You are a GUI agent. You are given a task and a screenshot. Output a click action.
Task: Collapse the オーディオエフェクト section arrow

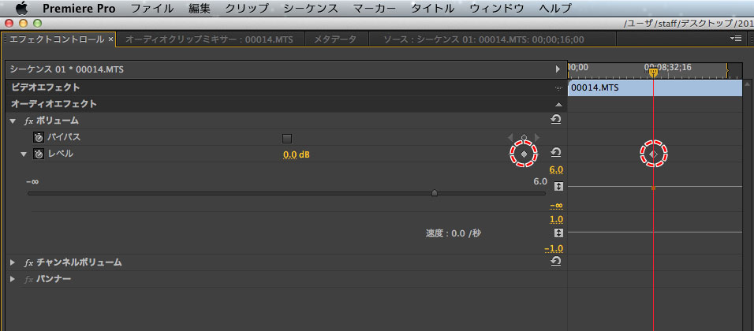click(x=558, y=104)
